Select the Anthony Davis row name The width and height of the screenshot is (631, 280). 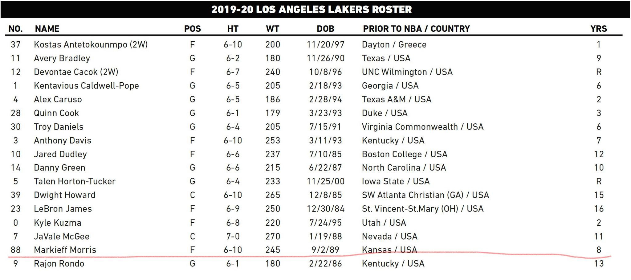[63, 140]
